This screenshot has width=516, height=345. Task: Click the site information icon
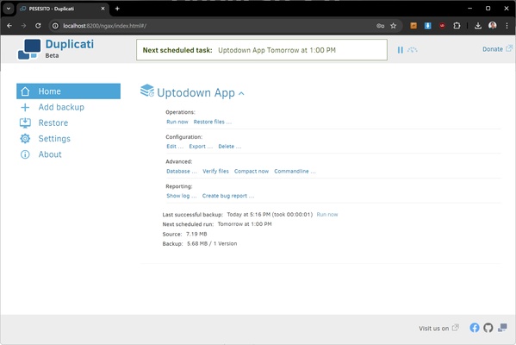55,26
